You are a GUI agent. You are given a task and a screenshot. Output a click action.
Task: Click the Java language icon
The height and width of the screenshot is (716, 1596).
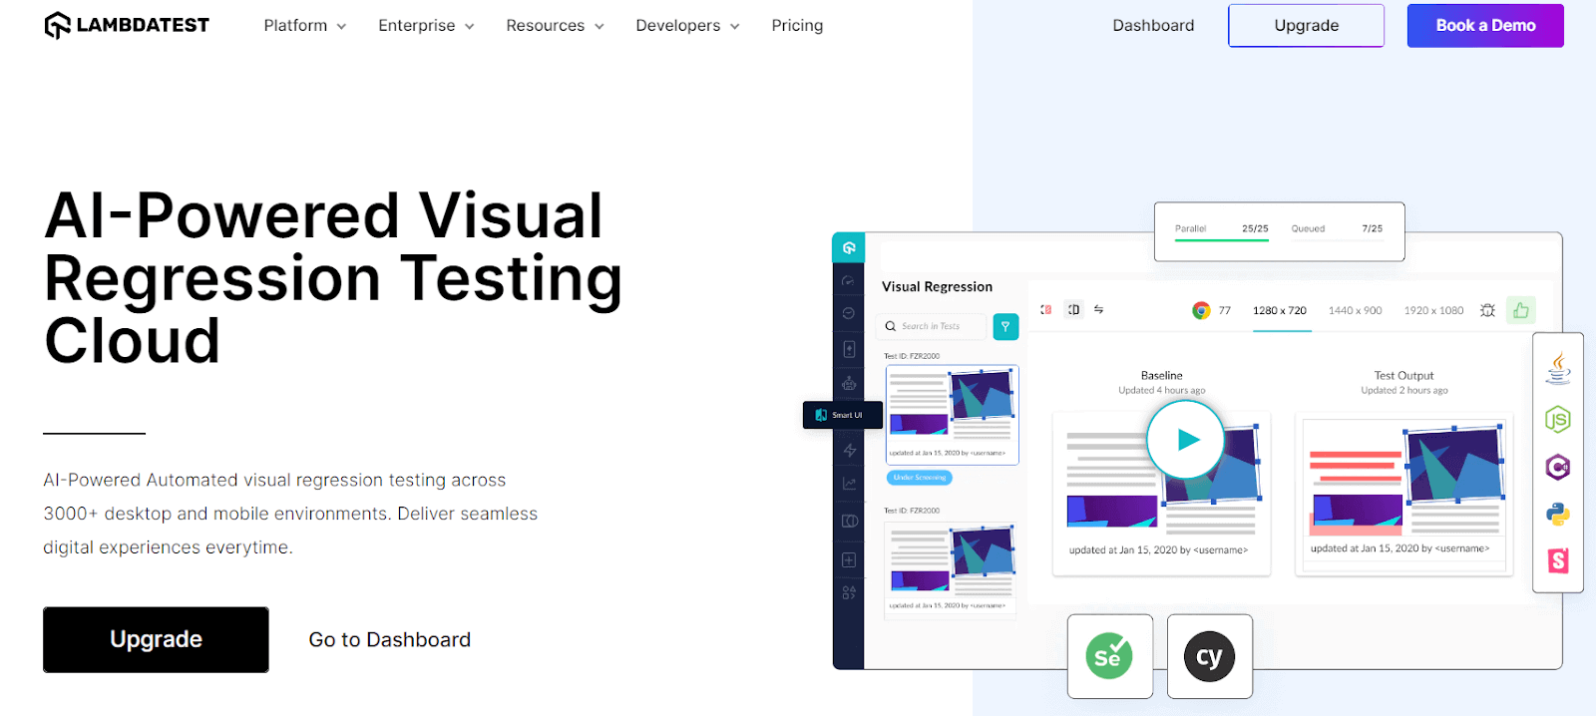pos(1558,369)
